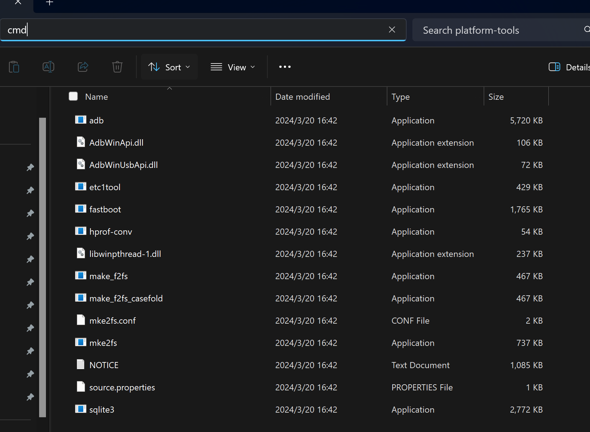The height and width of the screenshot is (432, 590).
Task: Click the source.properties file icon
Action: tap(81, 387)
